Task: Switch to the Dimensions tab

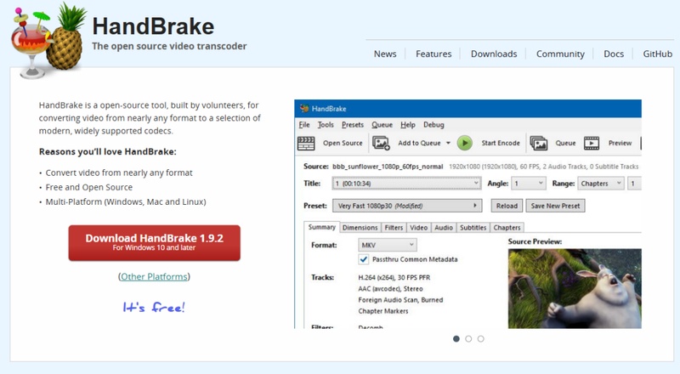Action: point(360,228)
